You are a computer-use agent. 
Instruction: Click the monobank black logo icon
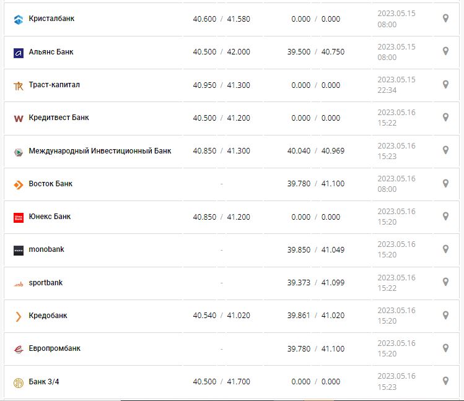[x=18, y=251]
